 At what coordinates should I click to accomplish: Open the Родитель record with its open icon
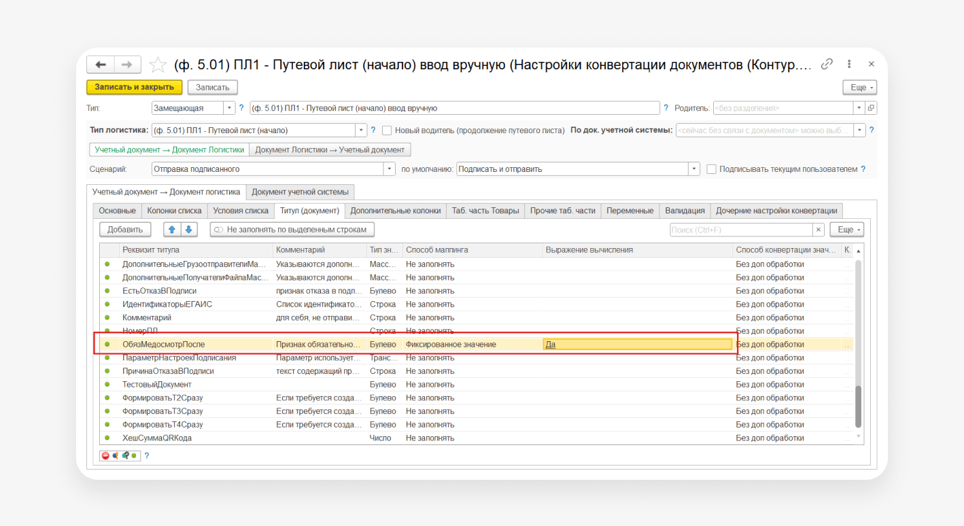point(871,108)
